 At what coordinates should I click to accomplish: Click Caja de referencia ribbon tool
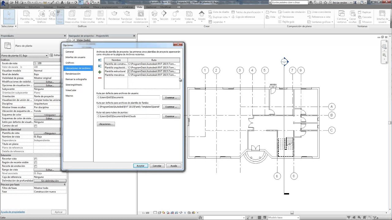pyautogui.click(x=243, y=17)
